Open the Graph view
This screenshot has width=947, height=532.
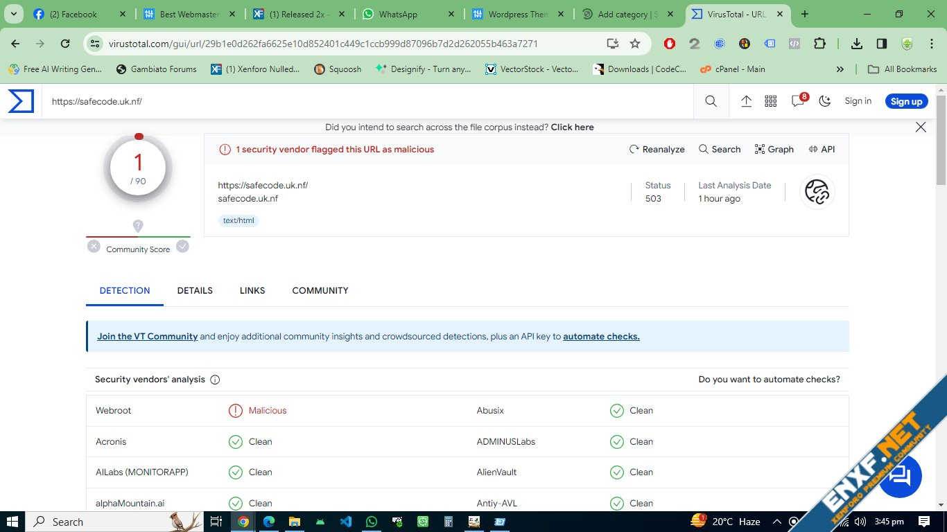[x=774, y=149]
